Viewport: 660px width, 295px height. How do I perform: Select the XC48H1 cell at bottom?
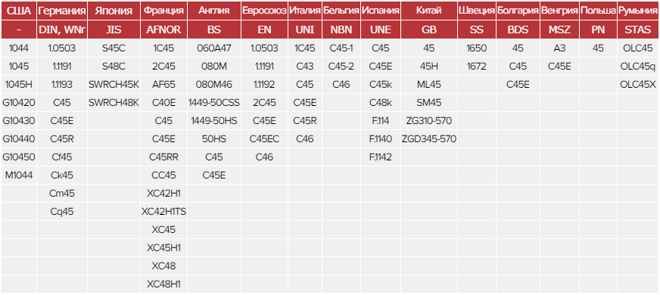(x=163, y=284)
